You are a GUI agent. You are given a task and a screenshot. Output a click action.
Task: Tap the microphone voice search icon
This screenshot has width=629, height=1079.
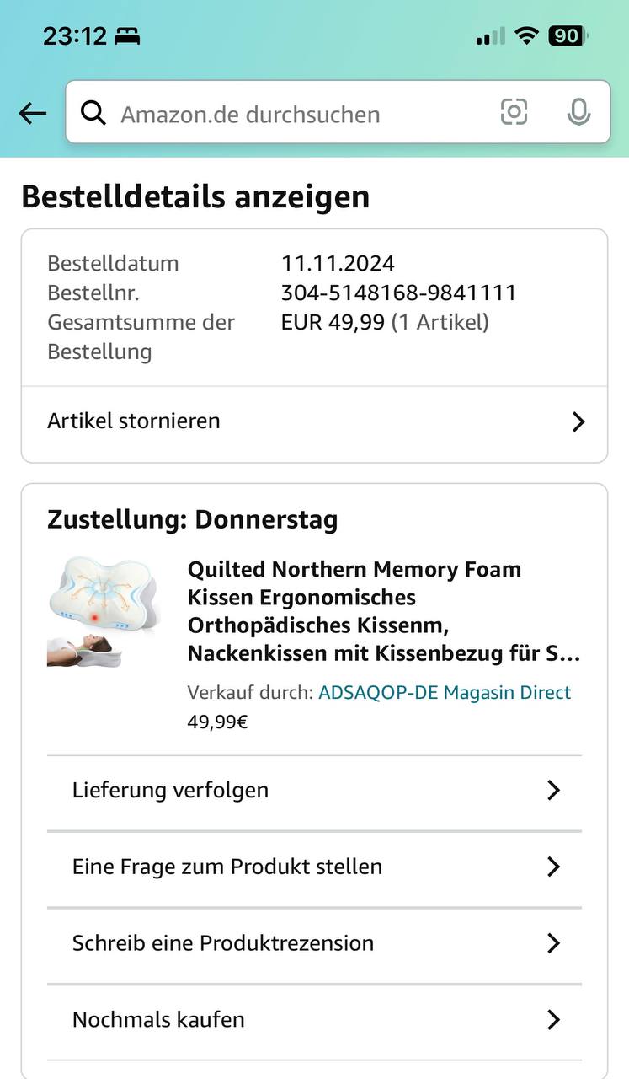coord(578,112)
